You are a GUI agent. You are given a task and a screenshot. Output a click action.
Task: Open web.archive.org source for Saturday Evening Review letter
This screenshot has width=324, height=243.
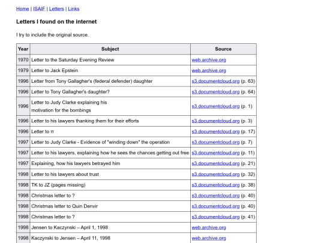click(x=209, y=60)
